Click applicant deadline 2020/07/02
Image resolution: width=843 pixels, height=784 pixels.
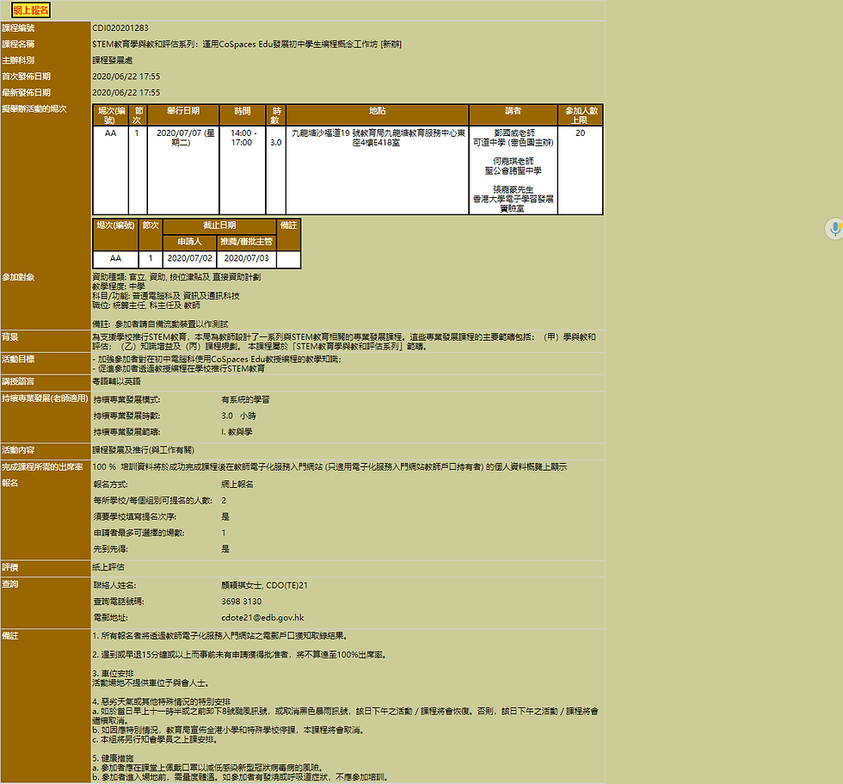pyautogui.click(x=190, y=258)
